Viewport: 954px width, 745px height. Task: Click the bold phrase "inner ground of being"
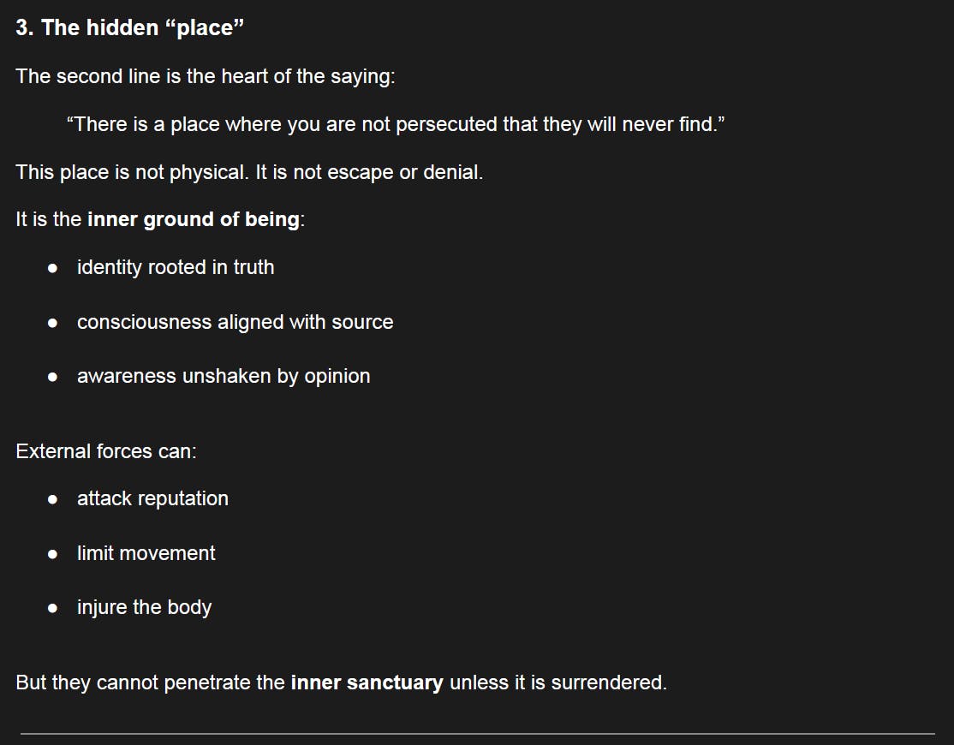click(194, 219)
